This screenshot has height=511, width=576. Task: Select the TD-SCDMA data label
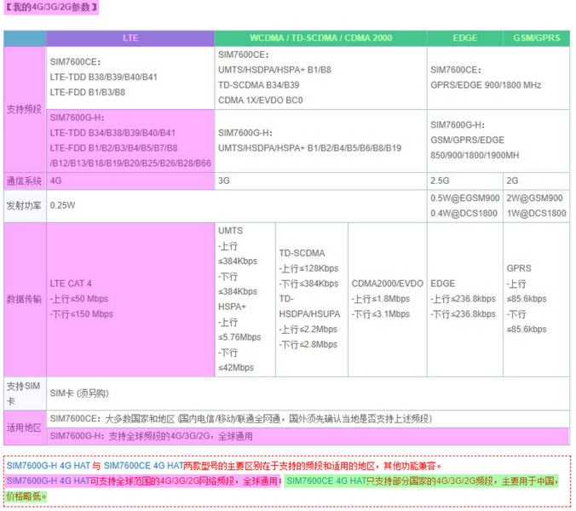(302, 253)
